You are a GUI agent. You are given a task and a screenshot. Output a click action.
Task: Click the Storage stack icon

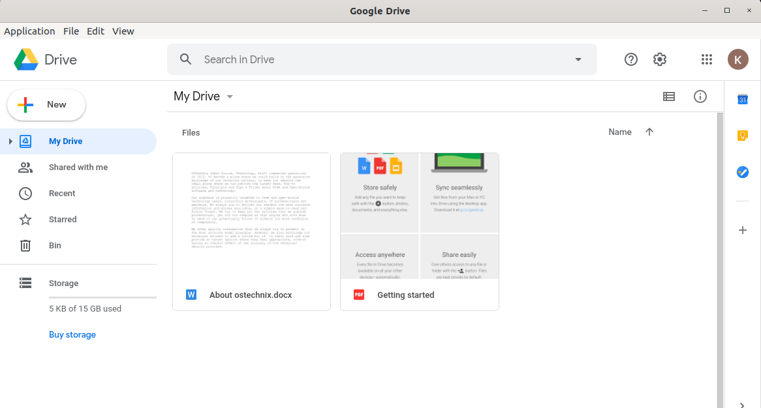click(x=25, y=283)
